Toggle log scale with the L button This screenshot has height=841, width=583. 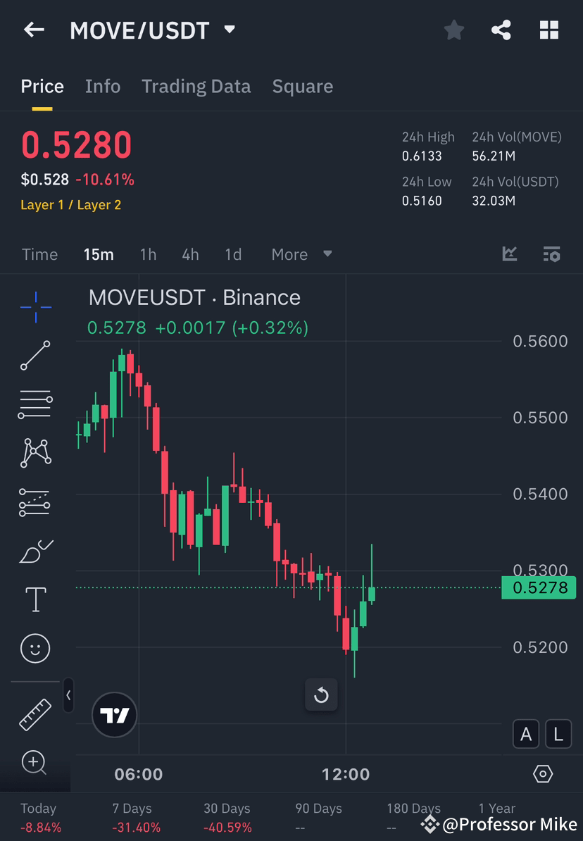coord(558,734)
